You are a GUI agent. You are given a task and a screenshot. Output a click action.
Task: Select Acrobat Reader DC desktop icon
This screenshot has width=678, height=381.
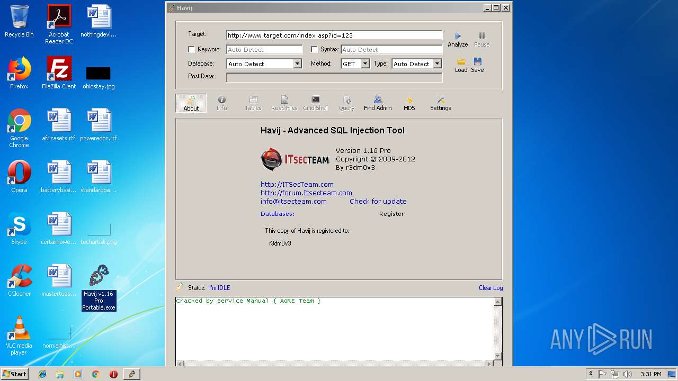tap(59, 24)
